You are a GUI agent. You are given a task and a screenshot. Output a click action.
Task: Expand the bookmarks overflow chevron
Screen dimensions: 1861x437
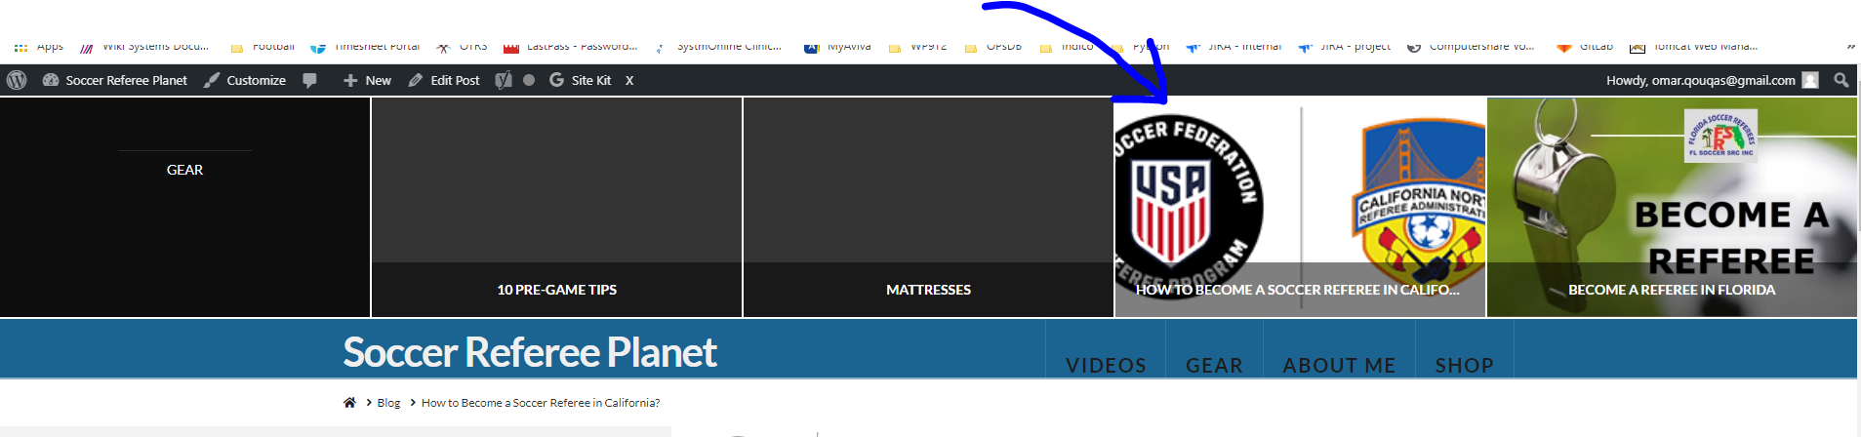[x=1850, y=47]
